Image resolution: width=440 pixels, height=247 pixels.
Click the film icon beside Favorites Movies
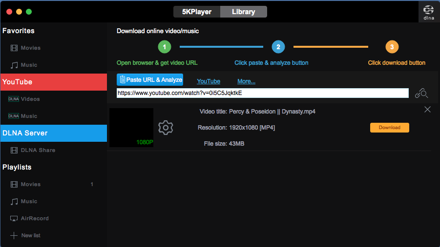tap(14, 48)
